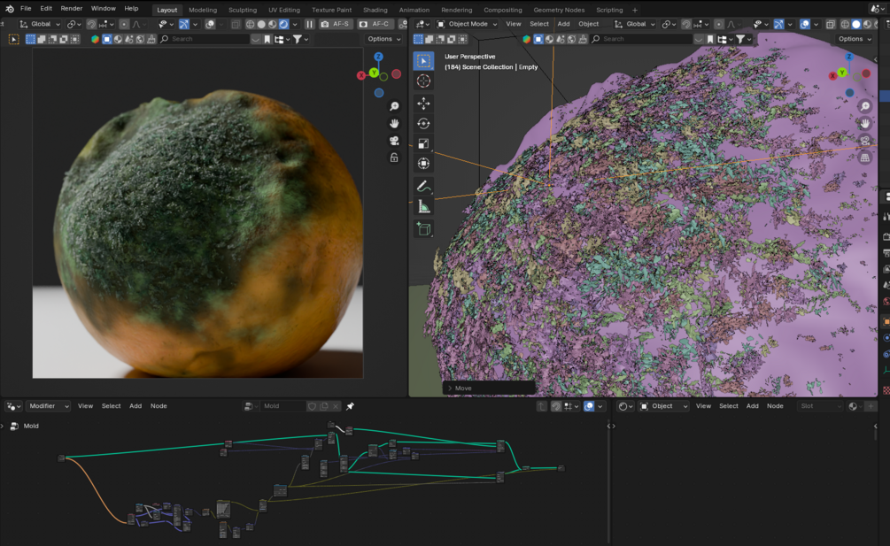Click pan hand icon in left viewport
890x546 pixels.
[394, 124]
